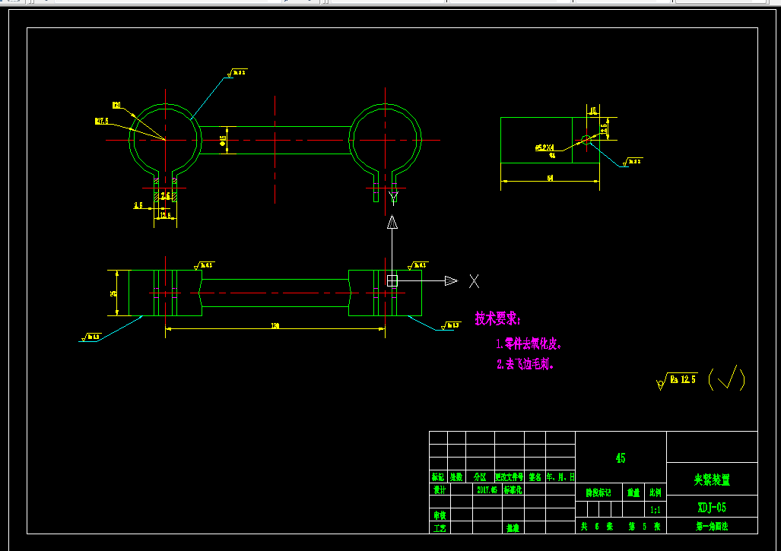781x551 pixels.
Task: Click the UCS origin square marker
Action: pyautogui.click(x=392, y=281)
